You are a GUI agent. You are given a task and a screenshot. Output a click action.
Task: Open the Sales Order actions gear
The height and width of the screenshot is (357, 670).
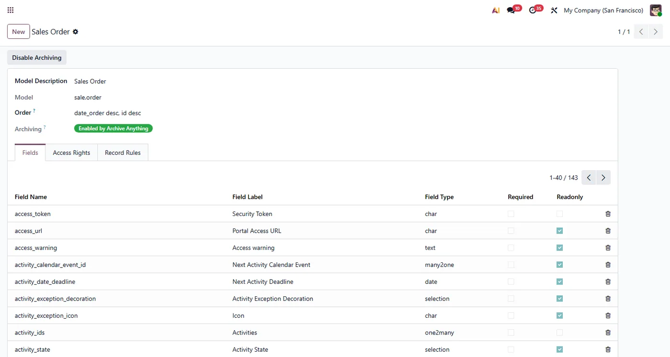(75, 32)
